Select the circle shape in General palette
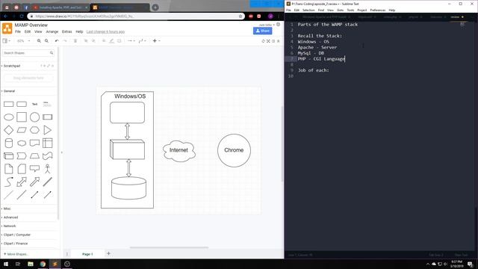This screenshot has height=269, width=478. 34,117
